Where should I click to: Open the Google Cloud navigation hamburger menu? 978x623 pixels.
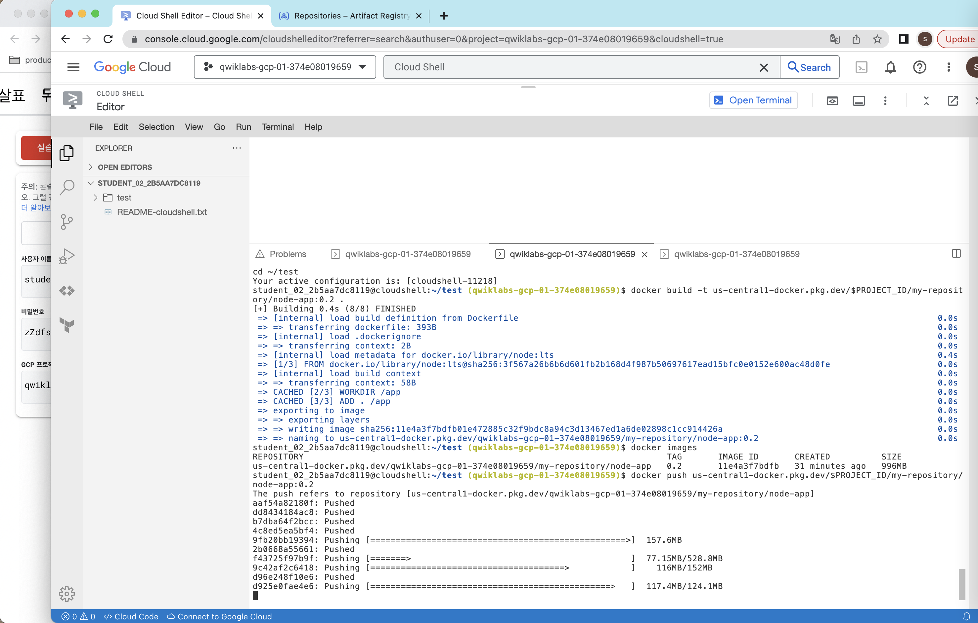[73, 67]
